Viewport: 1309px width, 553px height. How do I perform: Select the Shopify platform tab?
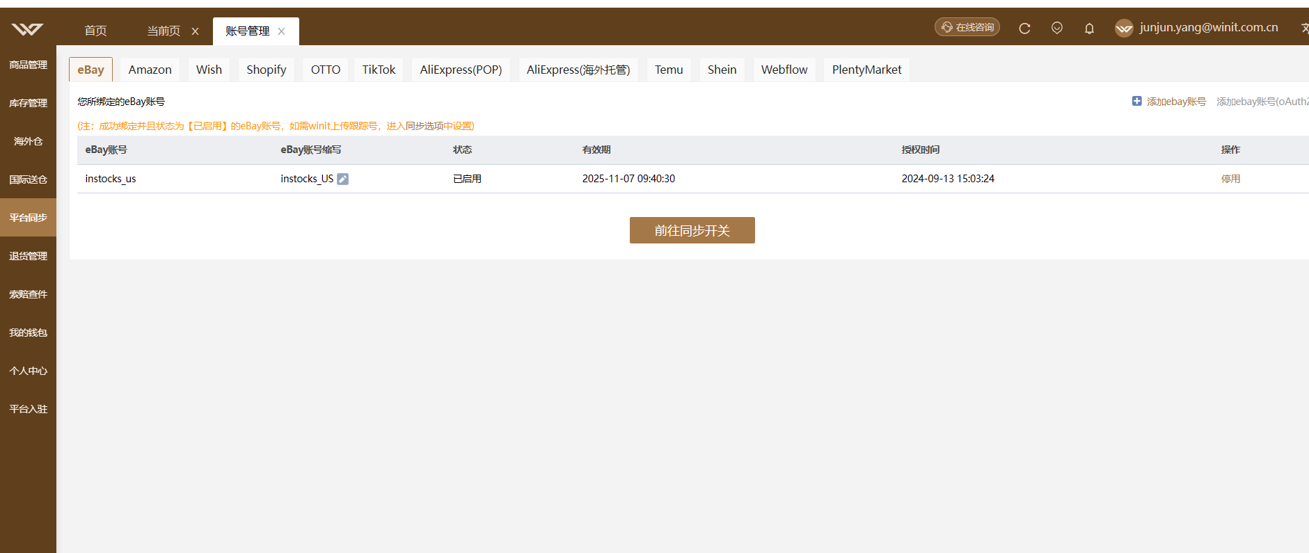coord(266,70)
